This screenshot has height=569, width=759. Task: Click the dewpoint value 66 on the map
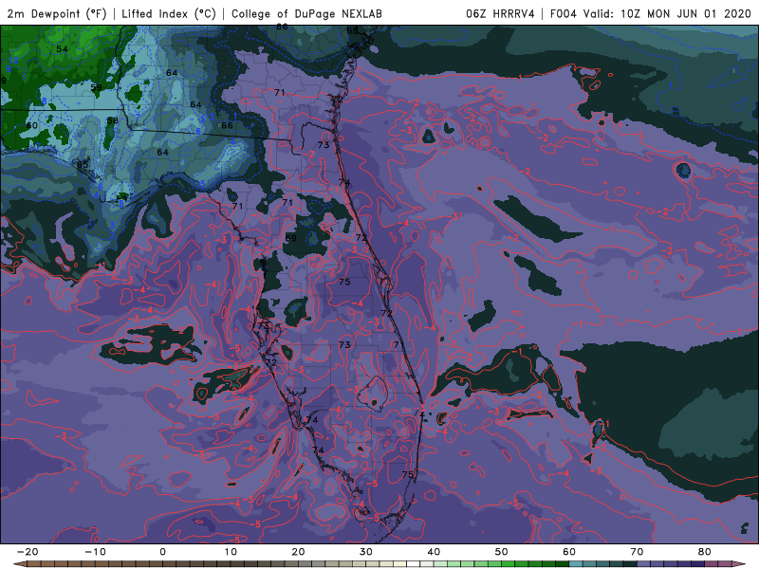[227, 125]
